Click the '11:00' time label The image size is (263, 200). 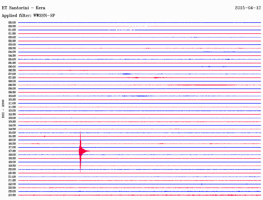(12, 103)
